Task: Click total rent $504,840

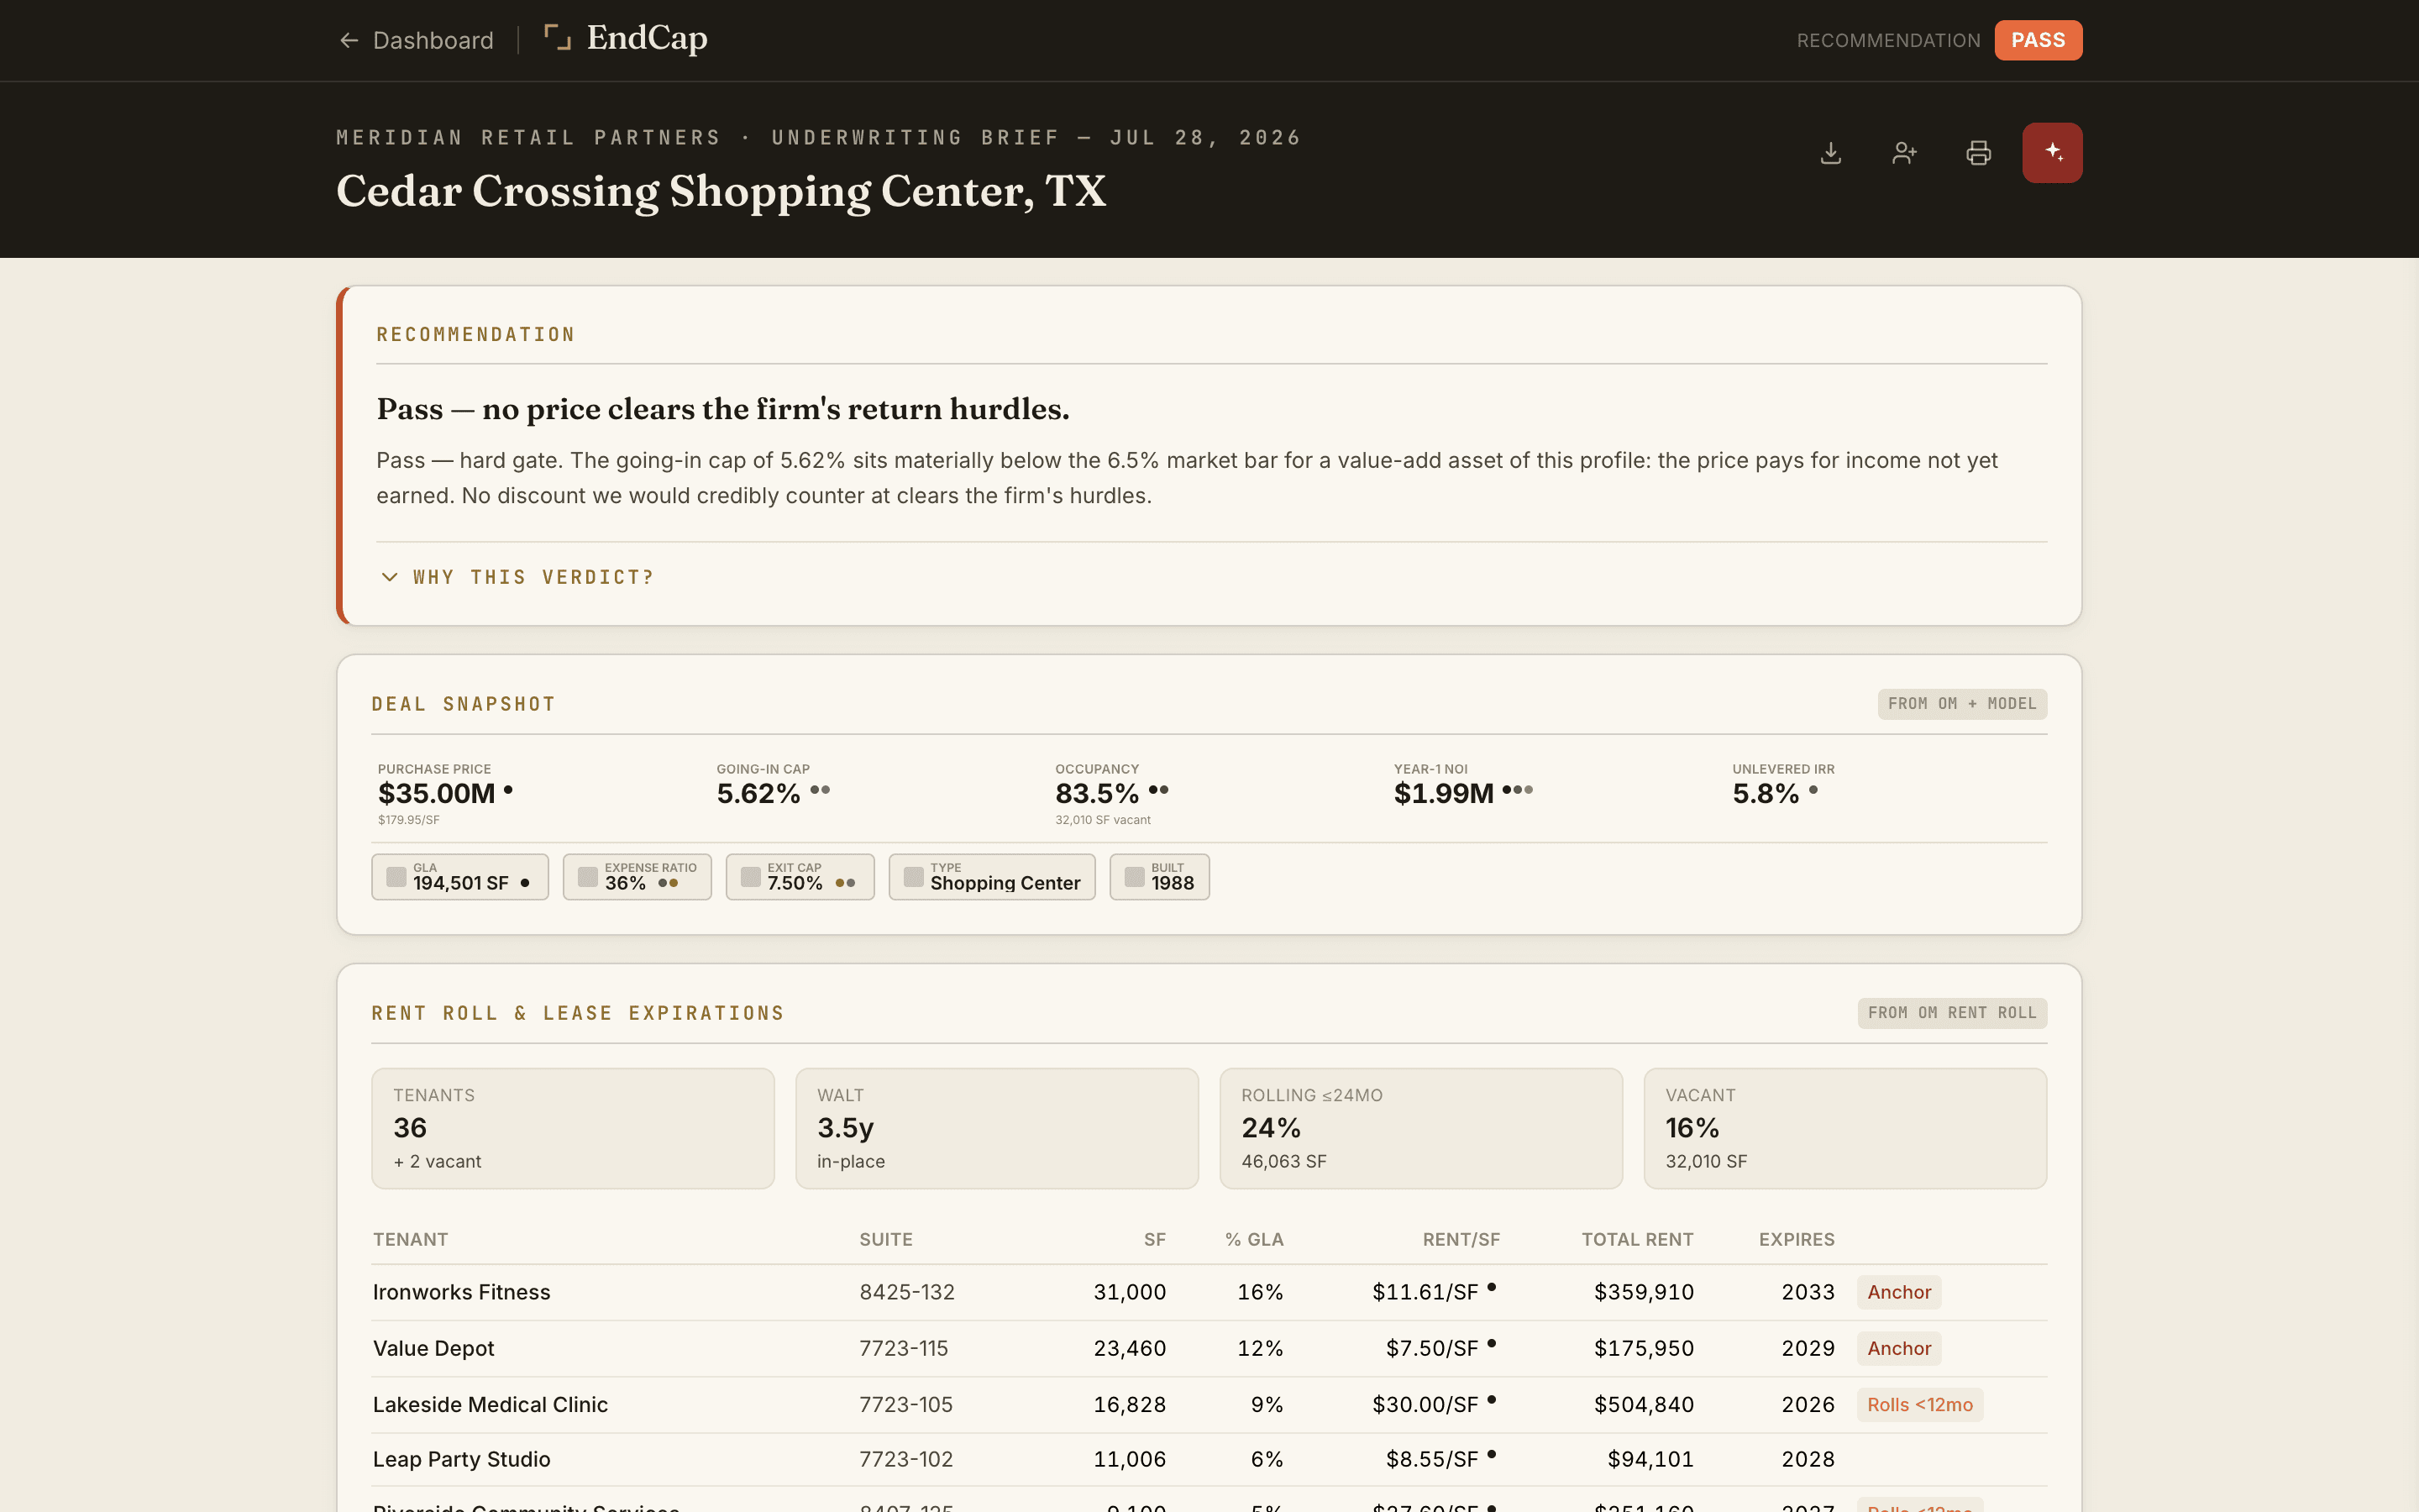Action: (x=1645, y=1404)
